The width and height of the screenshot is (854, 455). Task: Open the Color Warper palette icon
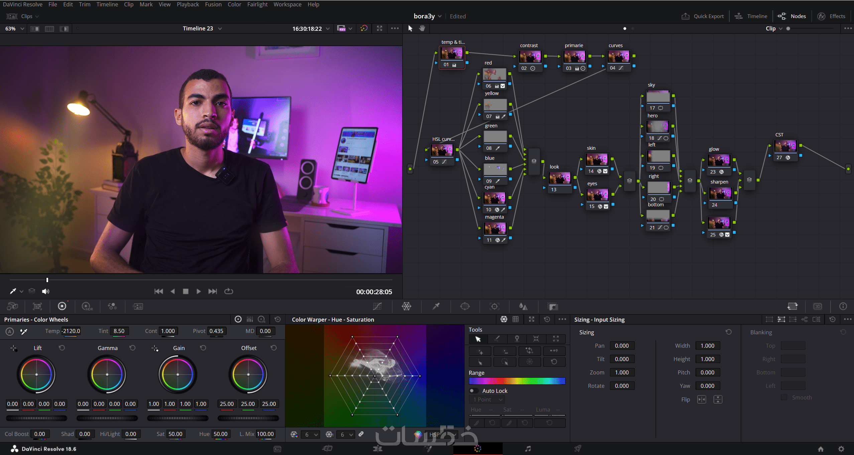pos(406,306)
